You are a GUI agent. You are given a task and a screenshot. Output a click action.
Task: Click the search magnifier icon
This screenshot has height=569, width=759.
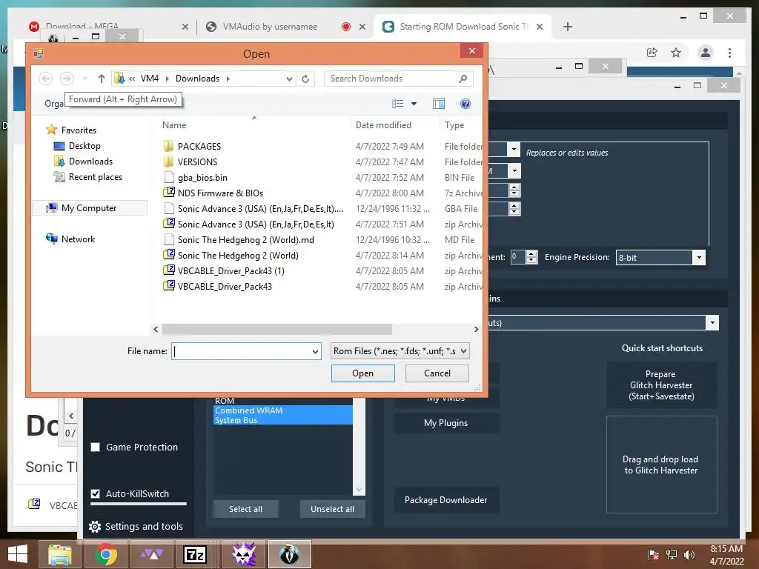click(463, 79)
